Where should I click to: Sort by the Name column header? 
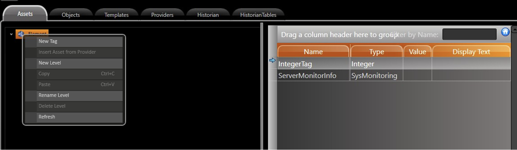(x=313, y=52)
